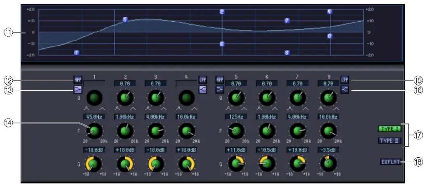Click band 6 frequency value 1.00kHz
Image resolution: width=425 pixels, height=184 pixels.
click(267, 117)
